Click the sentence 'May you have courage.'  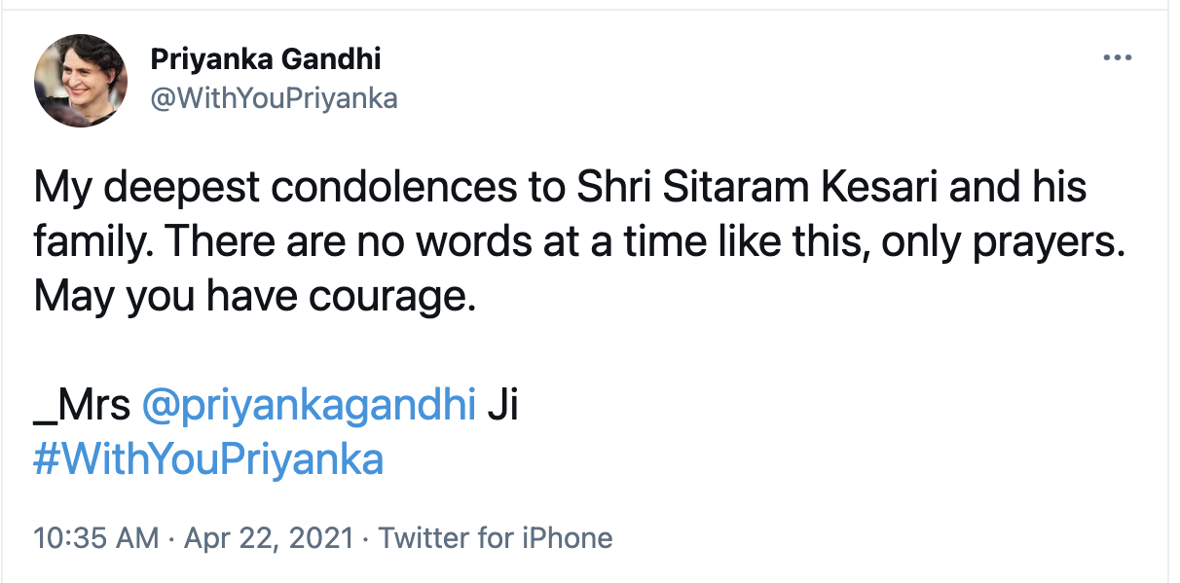pos(255,295)
